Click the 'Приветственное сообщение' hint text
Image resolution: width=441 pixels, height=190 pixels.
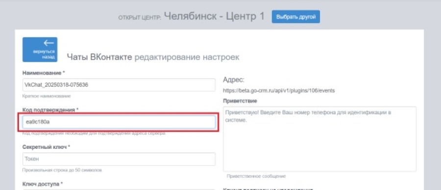click(256, 176)
